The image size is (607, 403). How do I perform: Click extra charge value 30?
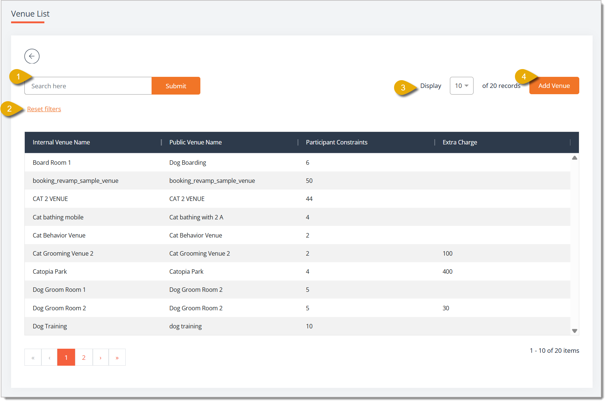tap(446, 308)
